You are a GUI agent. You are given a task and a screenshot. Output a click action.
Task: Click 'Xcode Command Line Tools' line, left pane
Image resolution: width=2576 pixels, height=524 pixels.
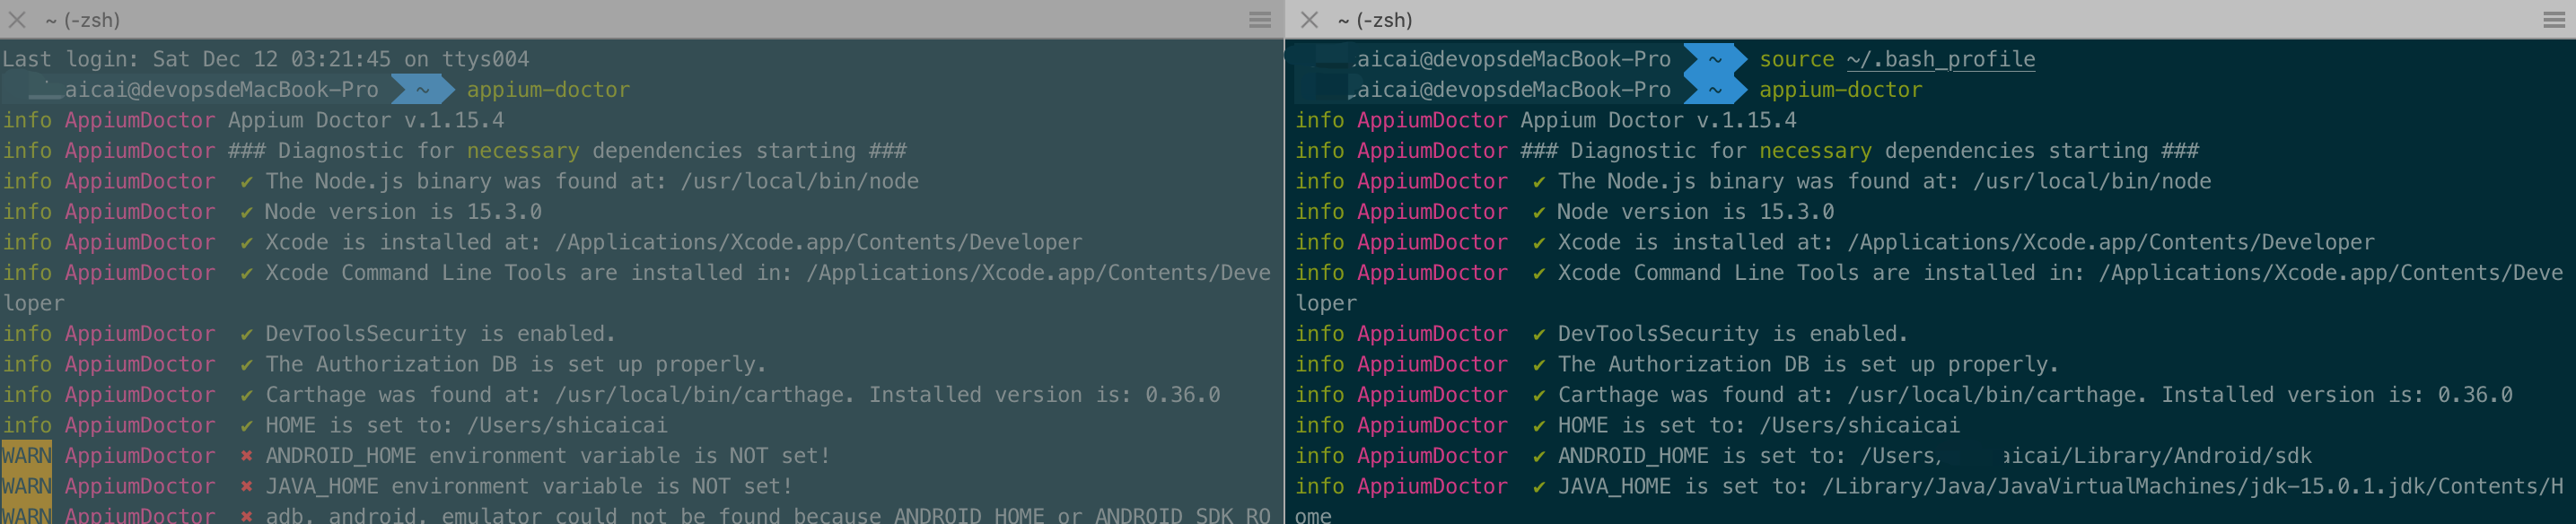click(x=768, y=273)
